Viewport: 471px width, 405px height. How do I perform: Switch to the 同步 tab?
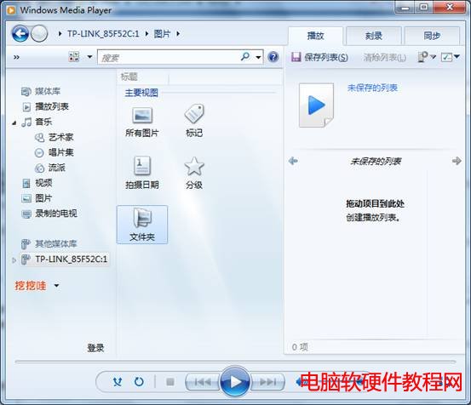click(432, 36)
